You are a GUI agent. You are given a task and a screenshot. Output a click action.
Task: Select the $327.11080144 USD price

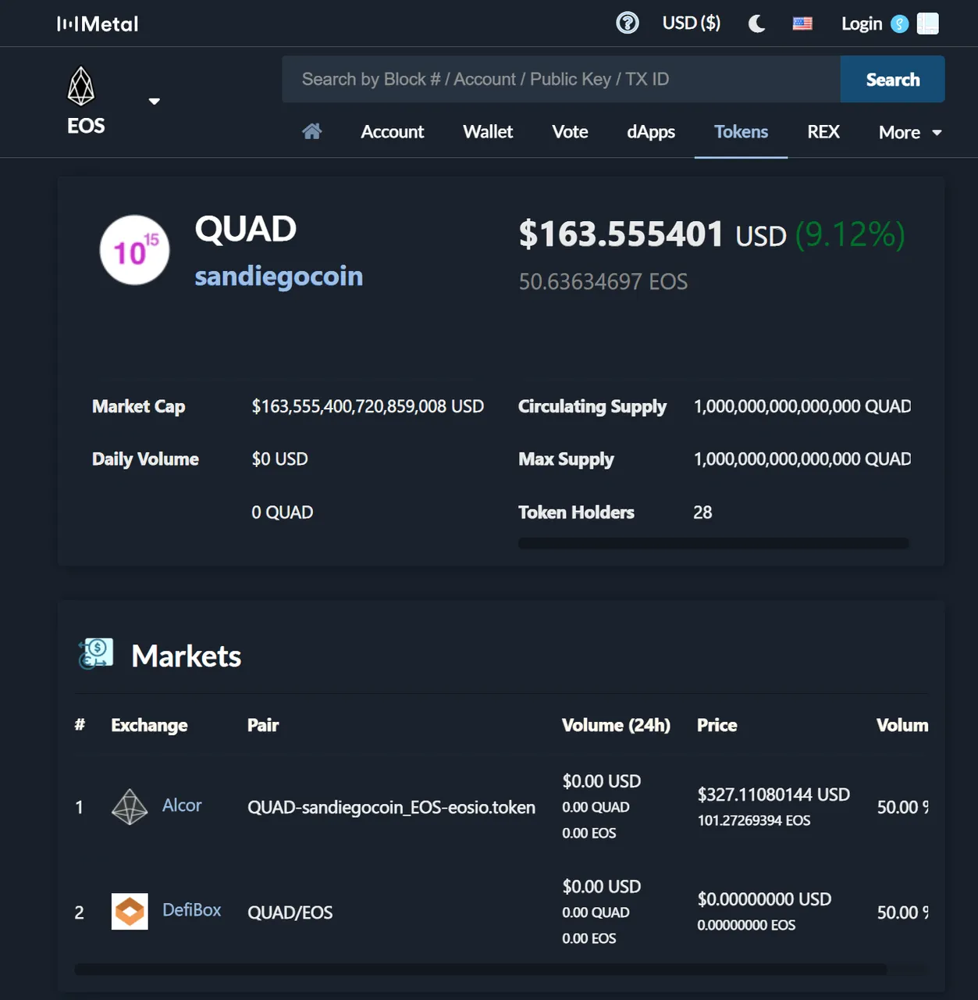point(774,795)
